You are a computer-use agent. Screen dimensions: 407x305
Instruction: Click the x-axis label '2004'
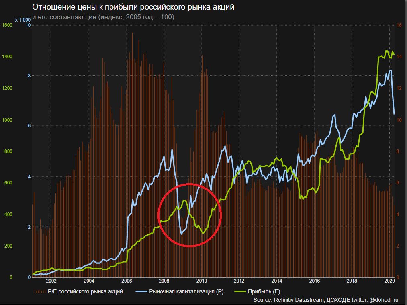click(x=89, y=281)
